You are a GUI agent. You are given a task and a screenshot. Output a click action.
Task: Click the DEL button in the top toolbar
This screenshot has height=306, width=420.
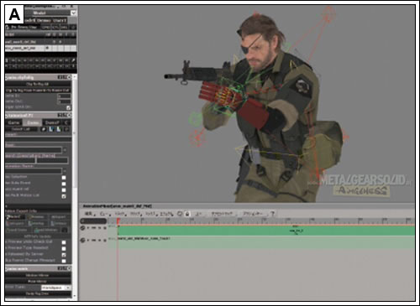pos(64,28)
